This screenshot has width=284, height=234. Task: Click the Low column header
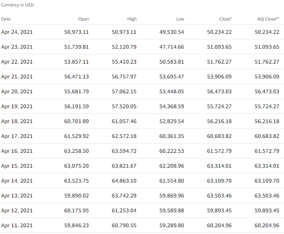(x=180, y=19)
